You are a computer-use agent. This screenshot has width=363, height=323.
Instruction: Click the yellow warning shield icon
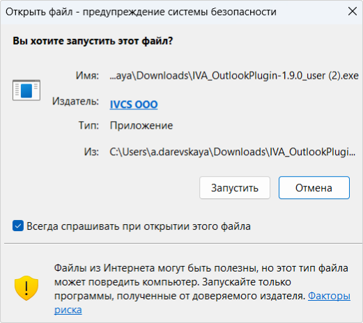(x=26, y=288)
